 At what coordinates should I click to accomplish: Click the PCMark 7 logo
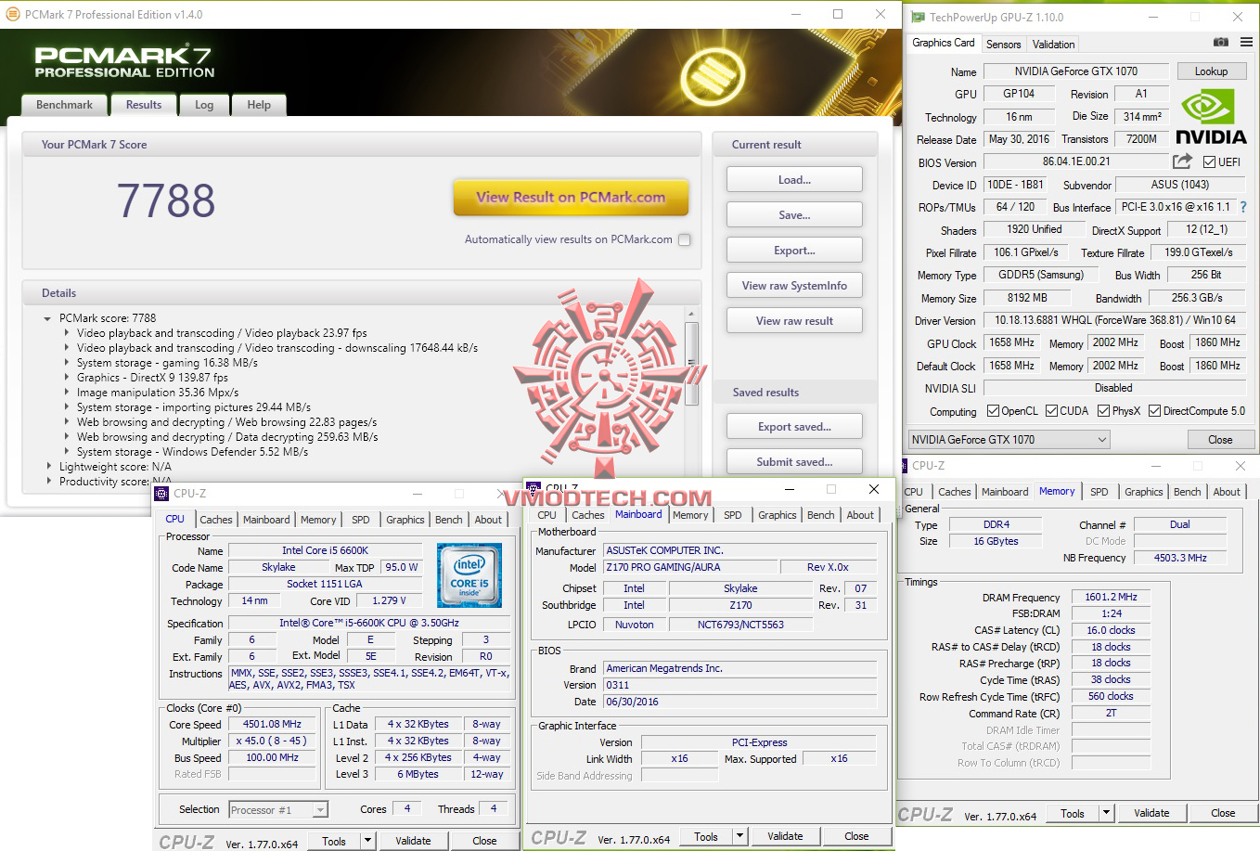[122, 58]
